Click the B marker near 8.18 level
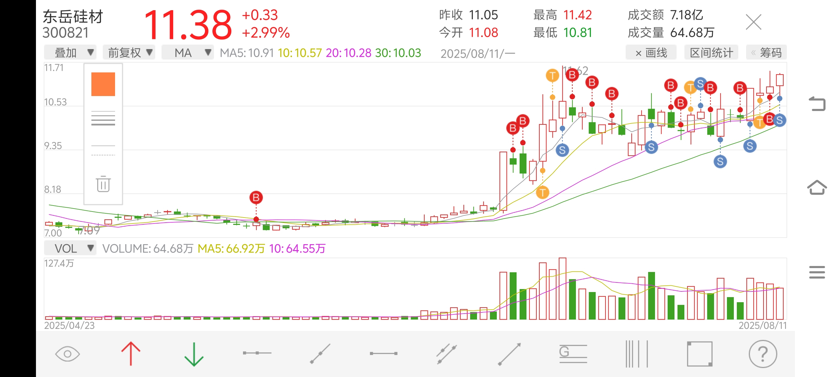Viewport: 839px width, 377px height. [256, 197]
